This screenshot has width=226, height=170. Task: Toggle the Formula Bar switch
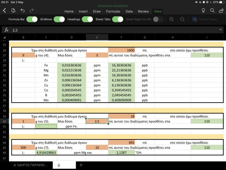(x=32, y=19)
